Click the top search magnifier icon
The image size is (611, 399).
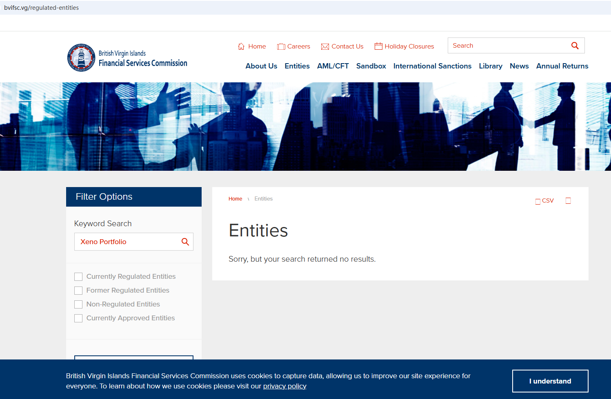coord(575,46)
